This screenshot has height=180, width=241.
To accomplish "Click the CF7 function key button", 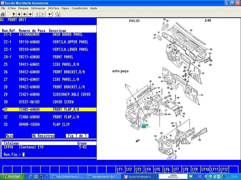I will (177, 170).
